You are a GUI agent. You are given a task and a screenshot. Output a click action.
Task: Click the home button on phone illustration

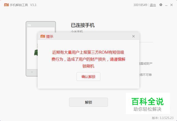click(x=32, y=72)
